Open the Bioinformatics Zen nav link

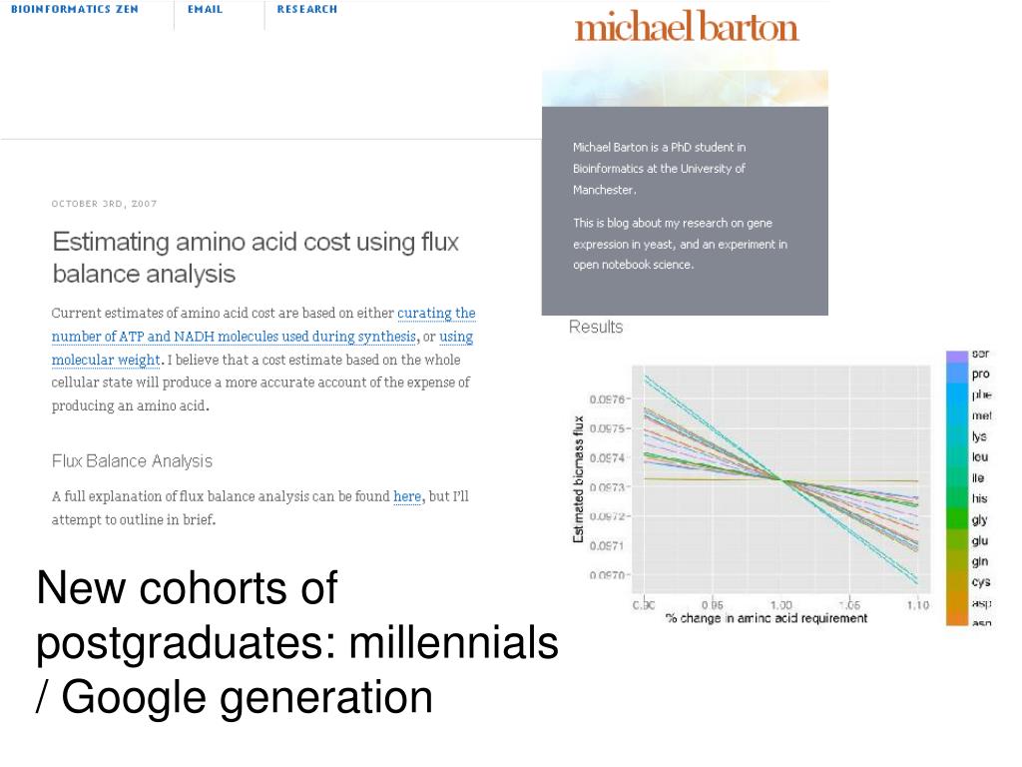pos(74,9)
